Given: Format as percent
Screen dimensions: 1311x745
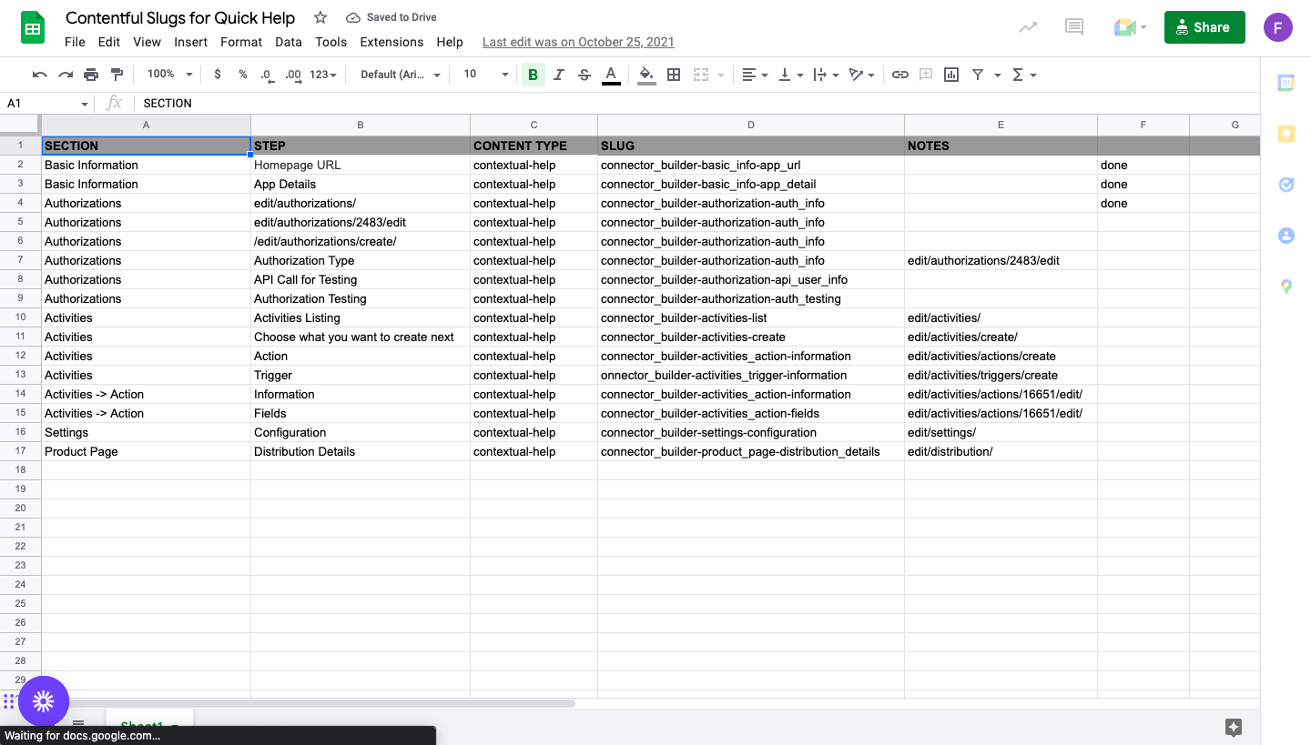Looking at the screenshot, I should pos(243,75).
